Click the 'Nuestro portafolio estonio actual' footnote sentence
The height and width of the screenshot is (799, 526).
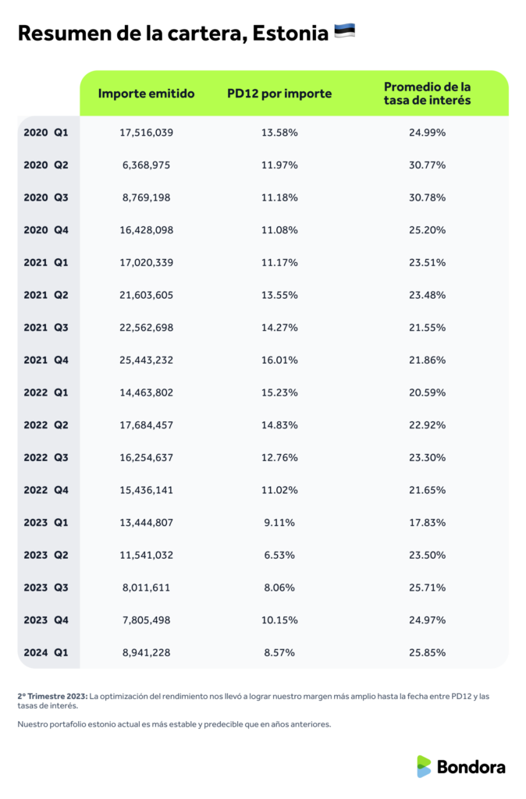pyautogui.click(x=174, y=725)
